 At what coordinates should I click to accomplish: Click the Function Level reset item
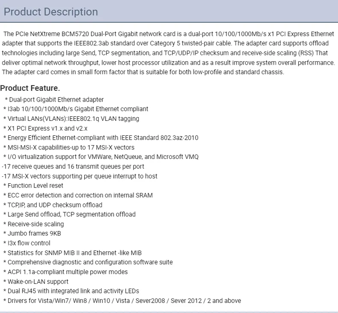pyautogui.click(x=33, y=185)
